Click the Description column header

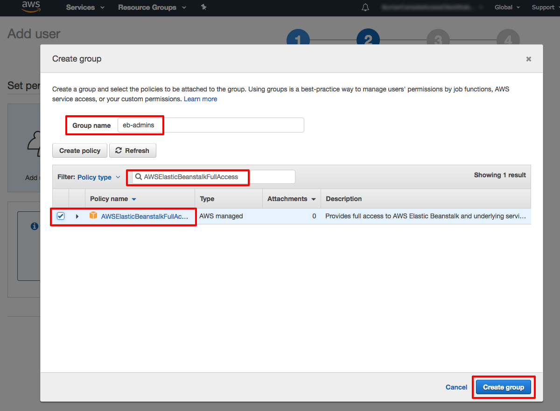point(343,199)
